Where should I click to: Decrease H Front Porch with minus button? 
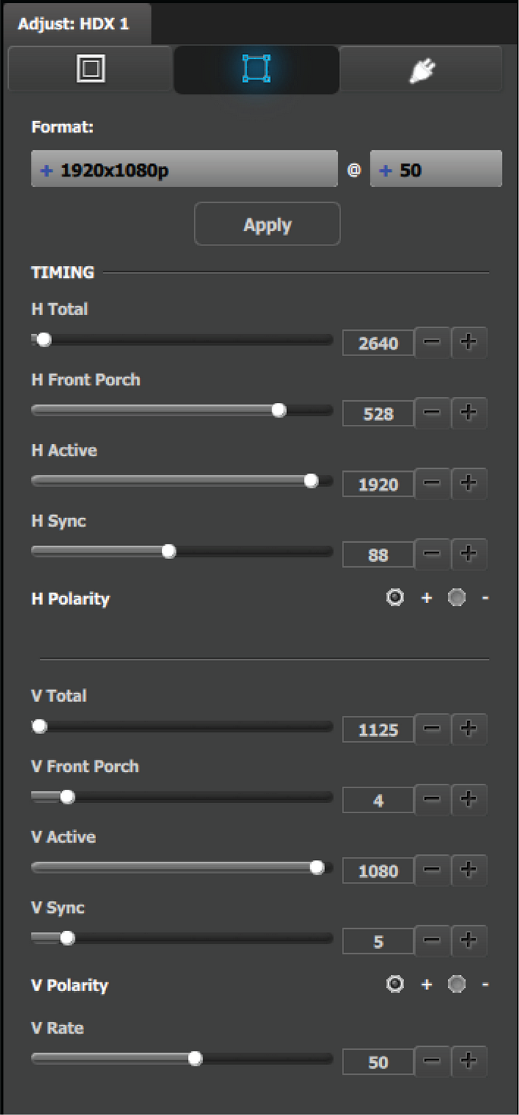tap(433, 412)
